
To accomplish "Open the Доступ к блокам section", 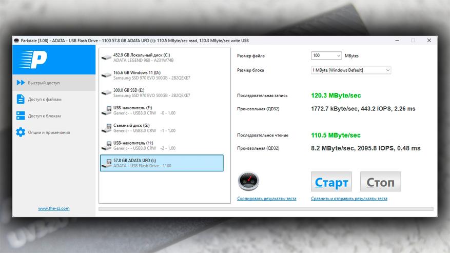I will click(54, 116).
